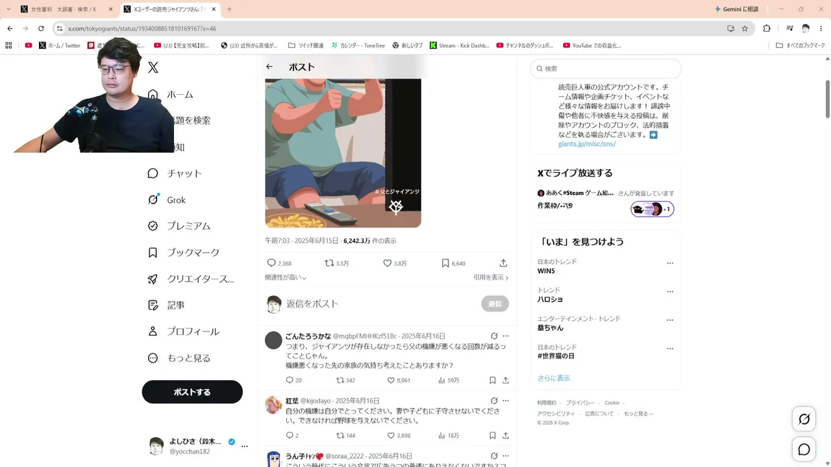
Task: Go to プロフィール (Profile)
Action: pyautogui.click(x=184, y=331)
